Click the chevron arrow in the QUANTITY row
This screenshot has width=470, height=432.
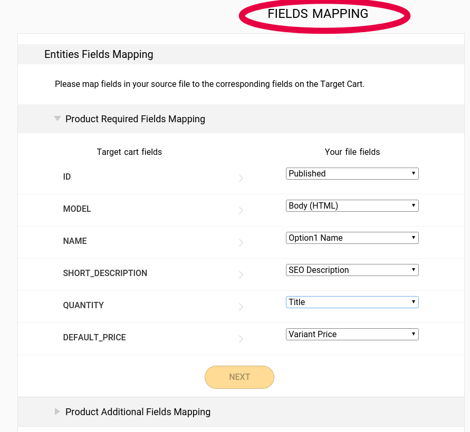pos(241,307)
